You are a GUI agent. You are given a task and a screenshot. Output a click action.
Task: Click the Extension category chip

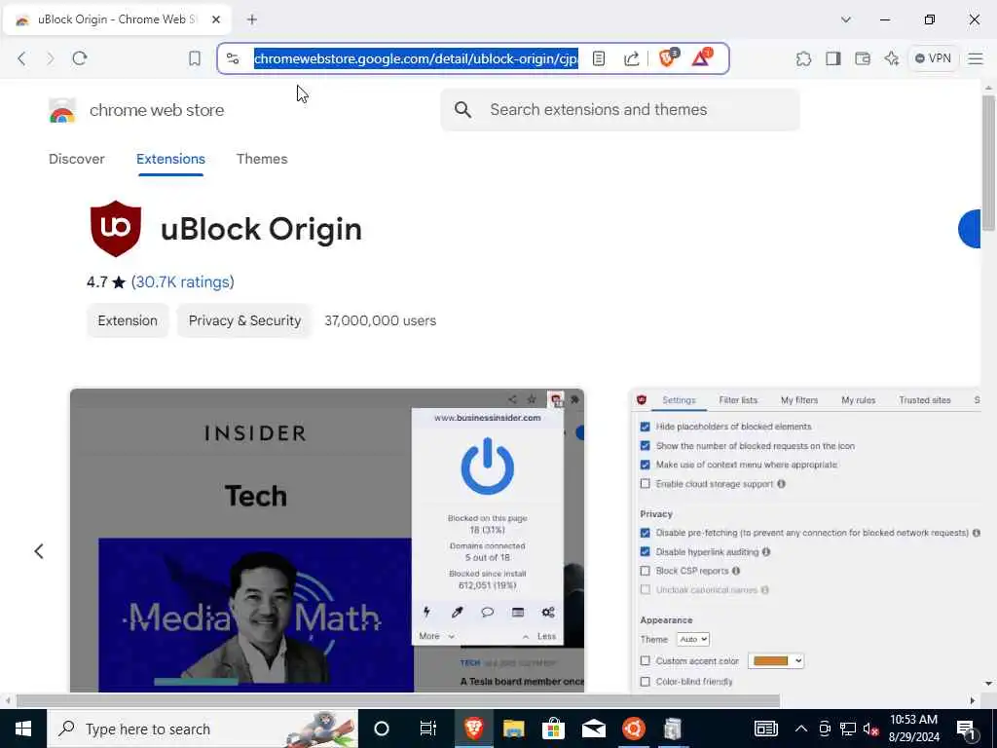coord(128,320)
